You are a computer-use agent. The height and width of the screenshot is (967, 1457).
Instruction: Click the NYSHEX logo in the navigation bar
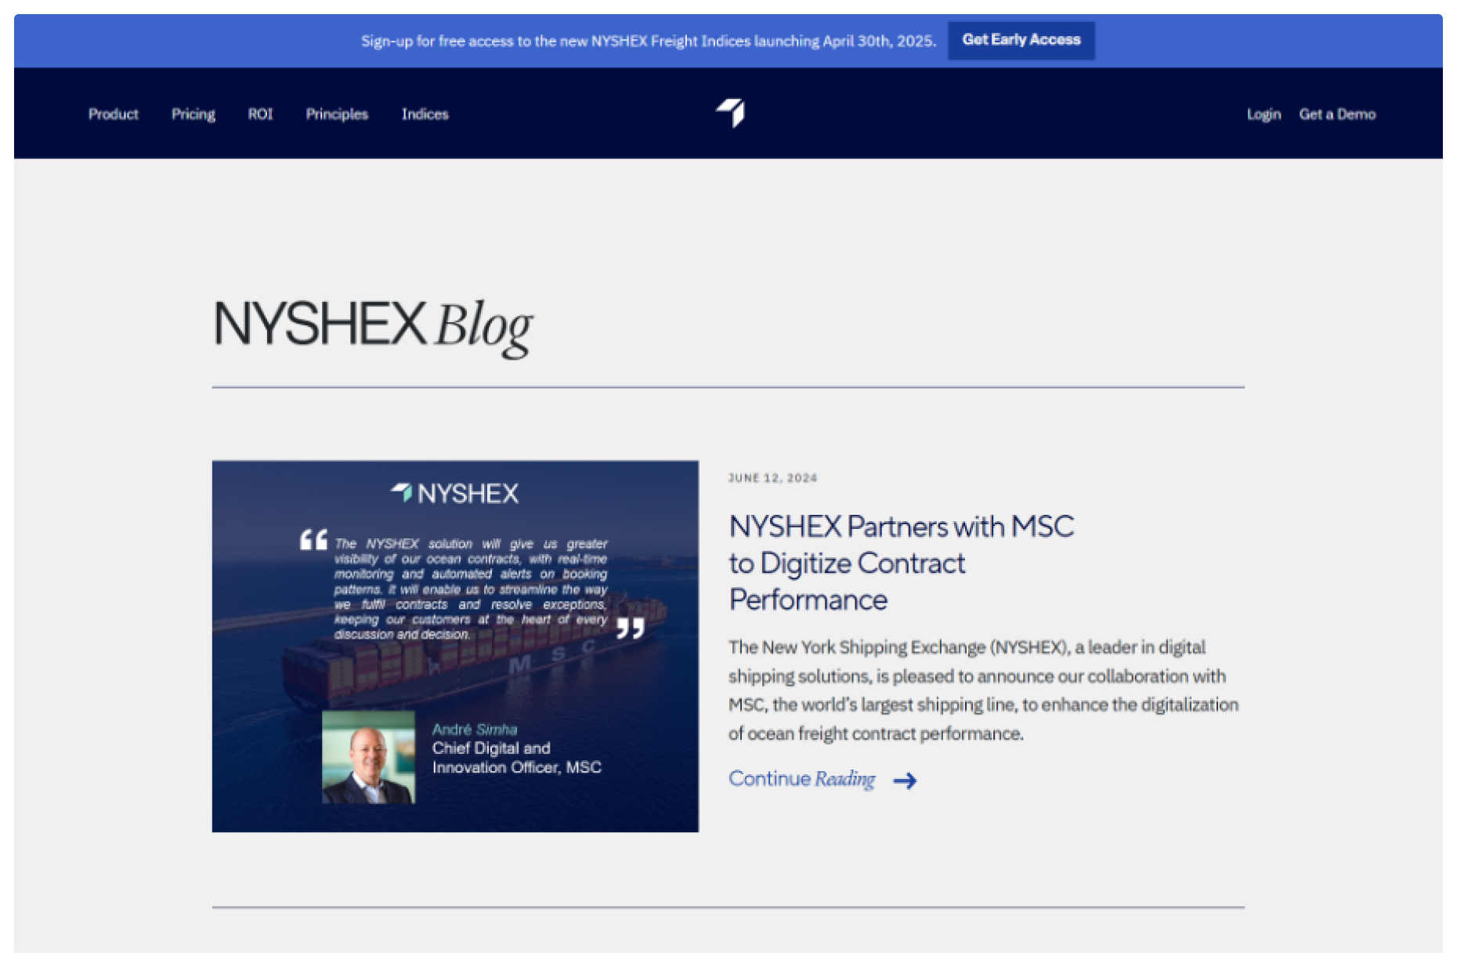730,113
